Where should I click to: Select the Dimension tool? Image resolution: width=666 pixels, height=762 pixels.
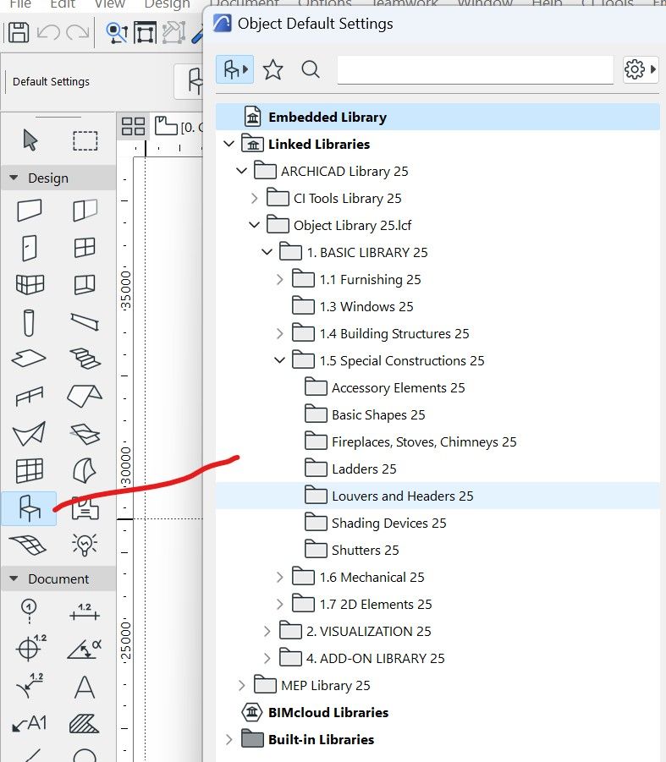(x=85, y=611)
